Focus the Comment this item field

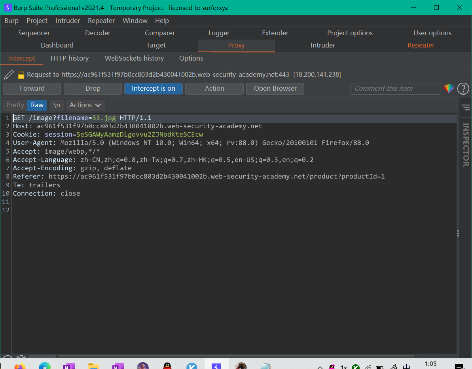pyautogui.click(x=395, y=89)
